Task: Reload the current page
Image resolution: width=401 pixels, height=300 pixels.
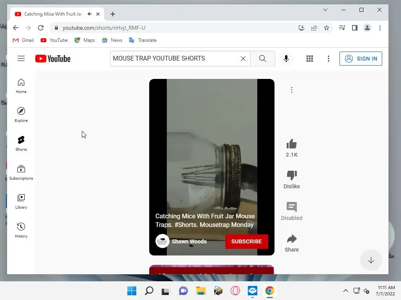Action: coord(41,28)
